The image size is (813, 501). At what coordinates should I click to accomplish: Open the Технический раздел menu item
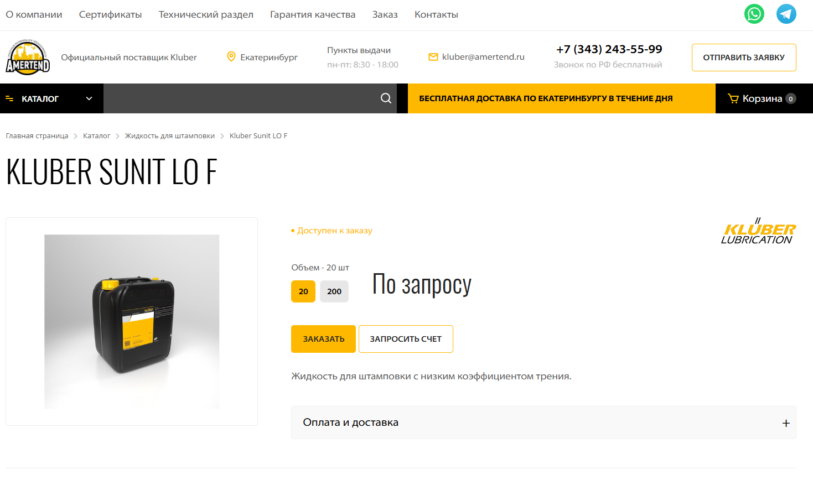[x=206, y=14]
